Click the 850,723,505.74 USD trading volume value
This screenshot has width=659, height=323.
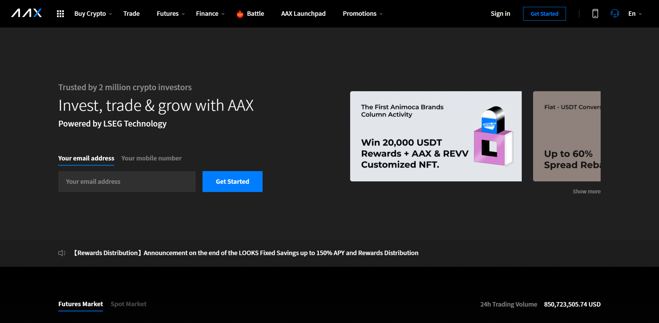(572, 304)
